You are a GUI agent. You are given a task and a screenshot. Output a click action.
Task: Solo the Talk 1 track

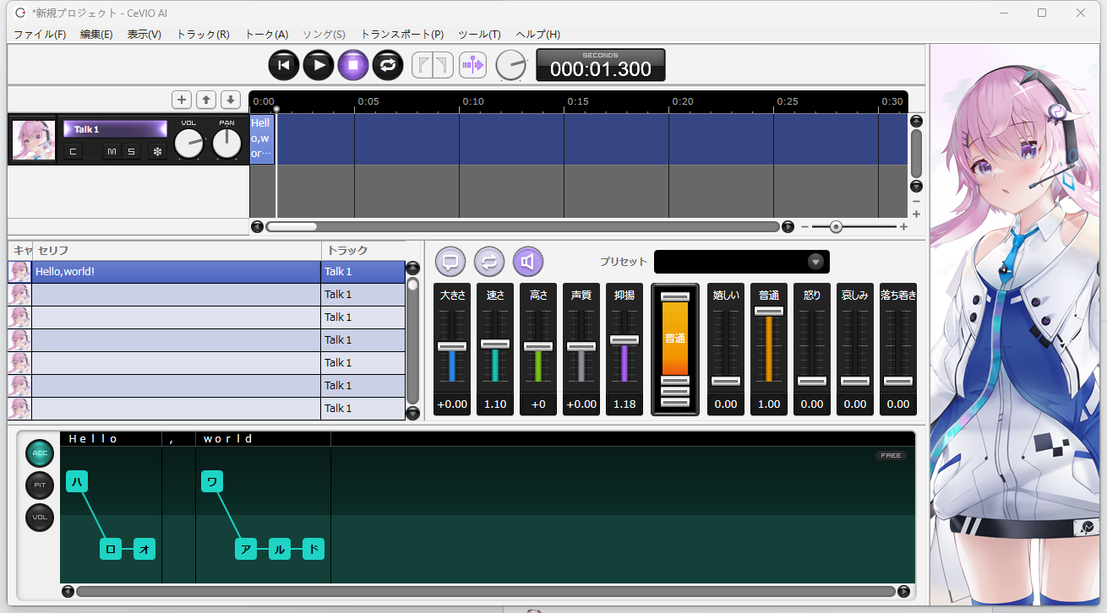(x=131, y=151)
